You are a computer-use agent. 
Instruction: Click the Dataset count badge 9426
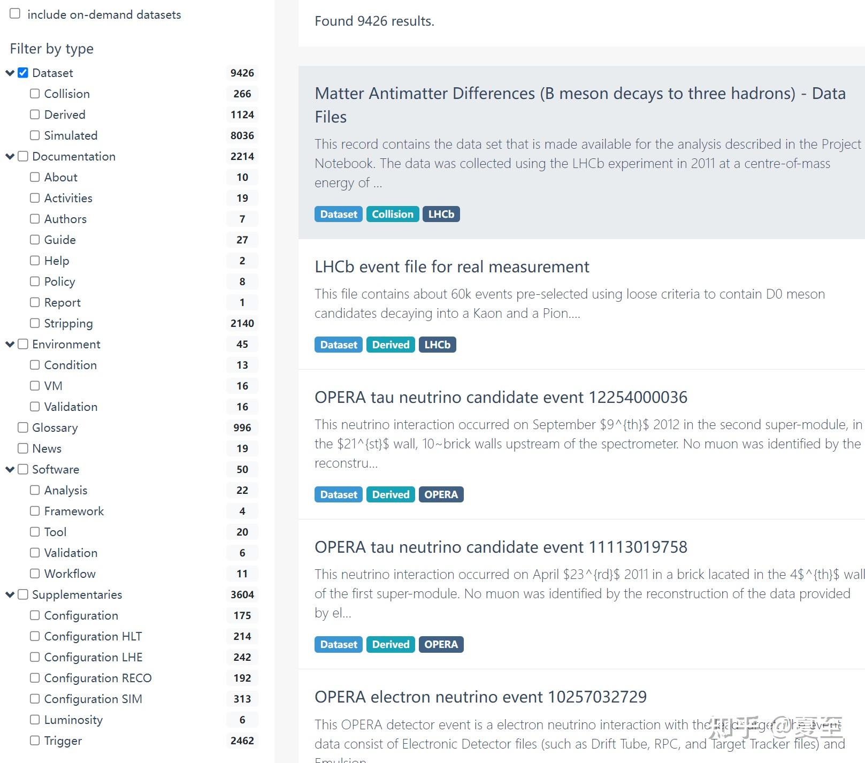(242, 73)
